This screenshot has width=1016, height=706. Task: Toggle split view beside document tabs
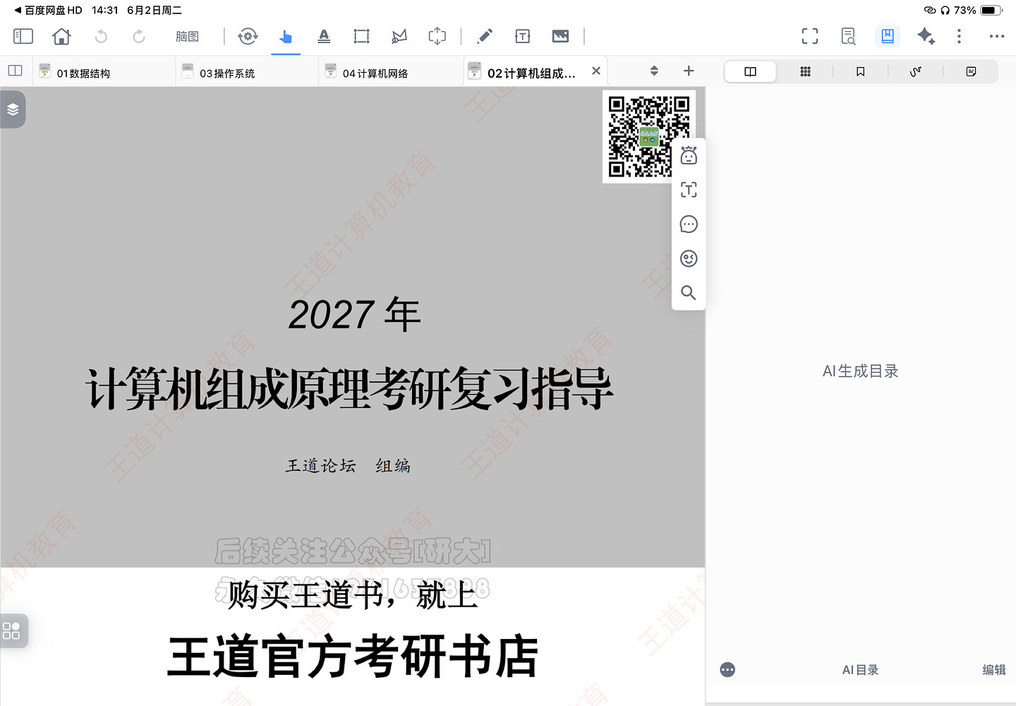pos(15,71)
